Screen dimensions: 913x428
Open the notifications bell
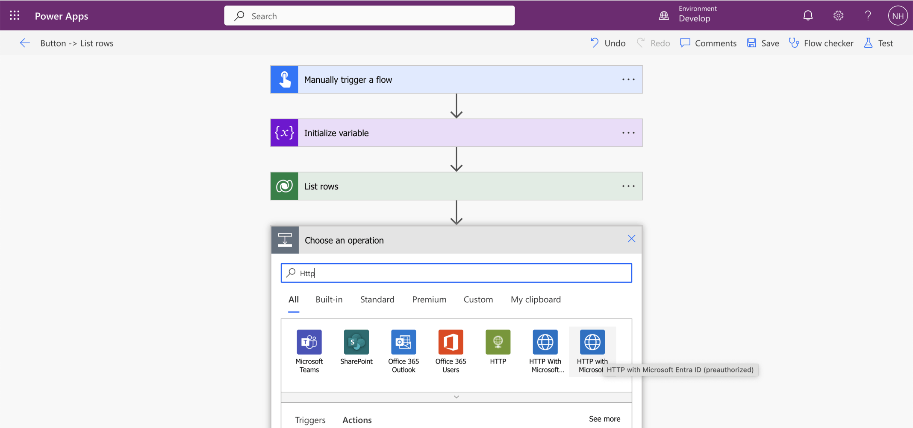(808, 16)
